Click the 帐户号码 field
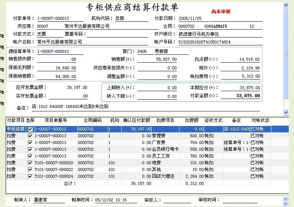This screenshot has width=294, height=207. point(220,42)
